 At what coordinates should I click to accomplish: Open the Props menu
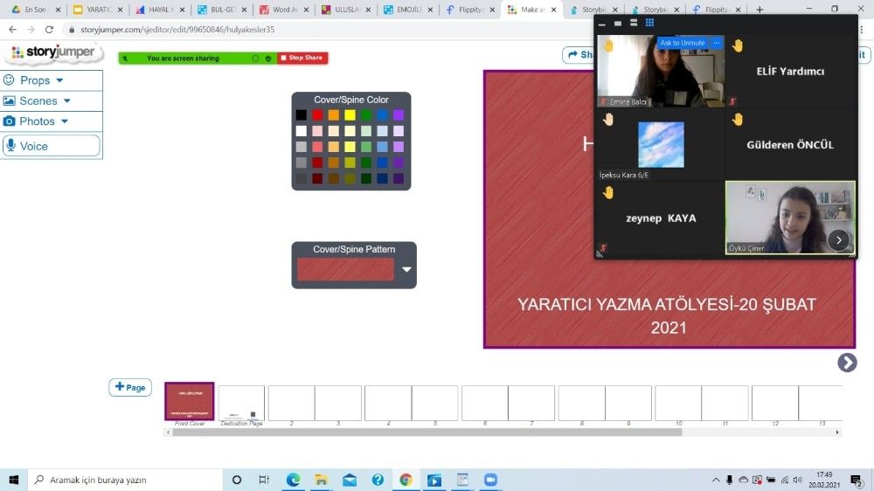pos(36,80)
